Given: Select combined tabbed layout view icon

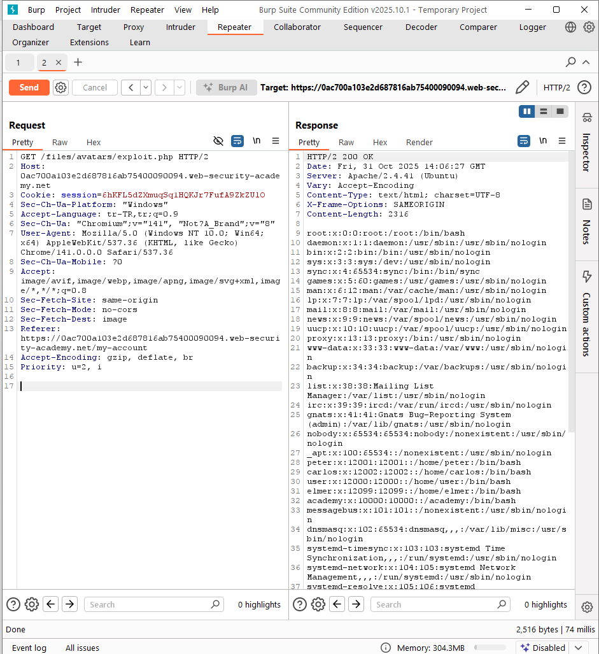Looking at the screenshot, I should point(560,111).
